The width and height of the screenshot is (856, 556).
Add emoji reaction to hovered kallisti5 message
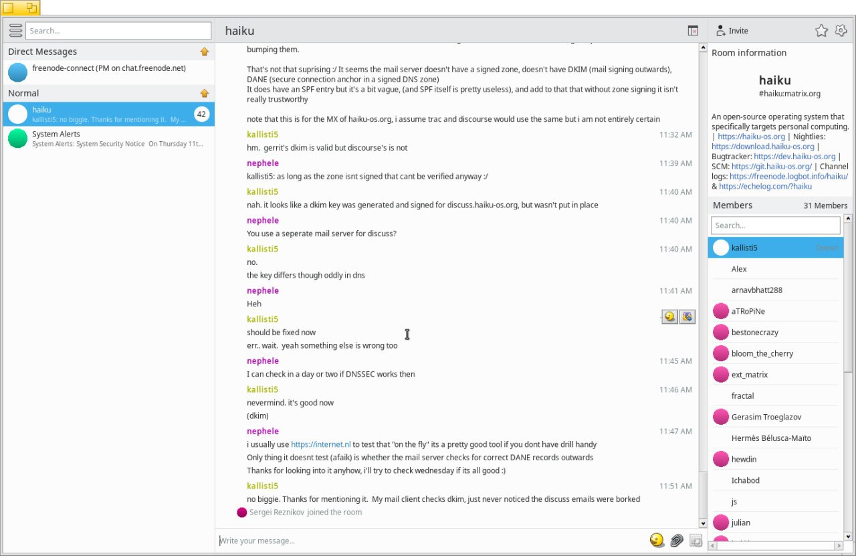(669, 316)
